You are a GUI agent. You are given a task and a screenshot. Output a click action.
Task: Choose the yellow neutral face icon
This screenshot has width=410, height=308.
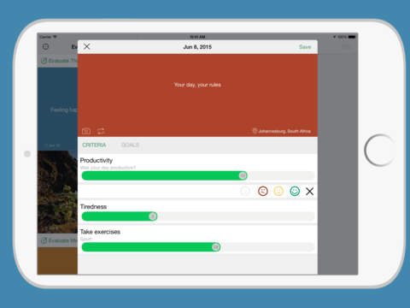278,191
